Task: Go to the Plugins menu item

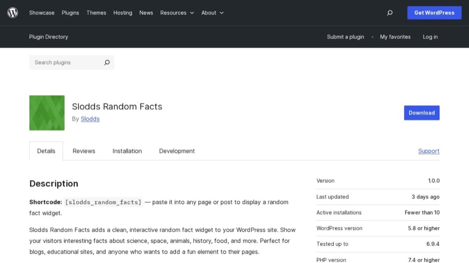Action: coord(70,13)
